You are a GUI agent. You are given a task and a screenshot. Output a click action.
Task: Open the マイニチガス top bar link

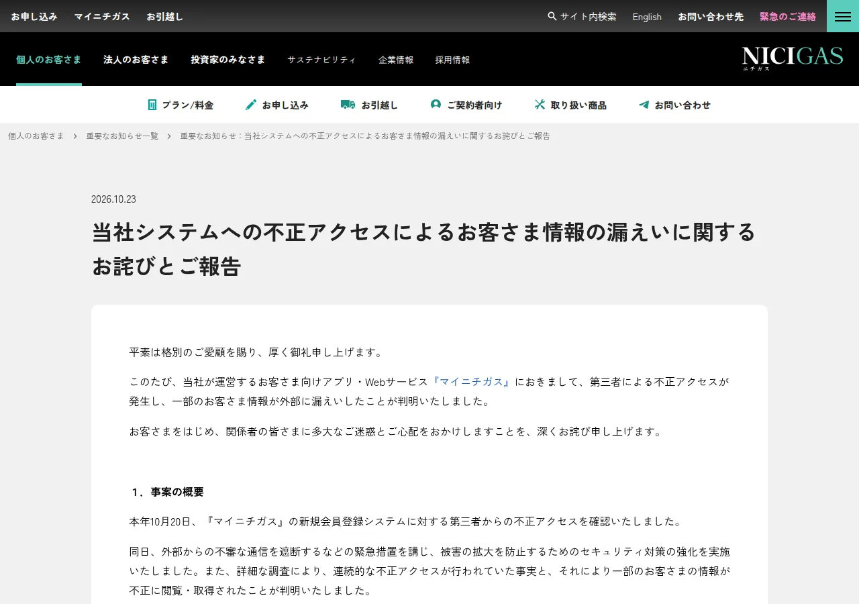click(x=102, y=16)
